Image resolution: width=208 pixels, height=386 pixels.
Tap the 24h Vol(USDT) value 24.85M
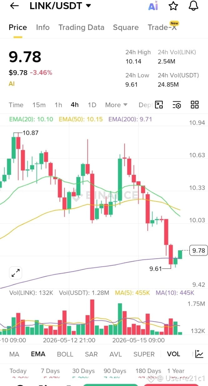[168, 85]
